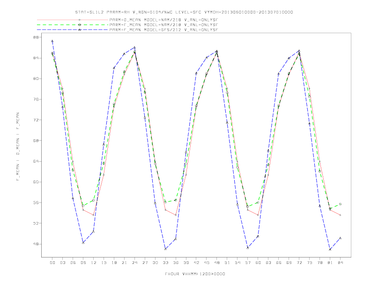The image size is (371, 286).
Task: Click the green circle marker in the legend
Action: (80, 25)
